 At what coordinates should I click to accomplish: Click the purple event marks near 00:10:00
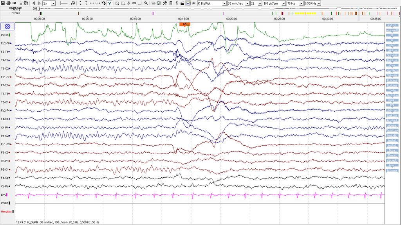(x=153, y=13)
